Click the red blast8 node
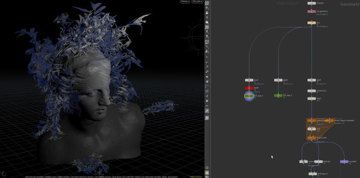The height and width of the screenshot is (178, 360). 249,88
